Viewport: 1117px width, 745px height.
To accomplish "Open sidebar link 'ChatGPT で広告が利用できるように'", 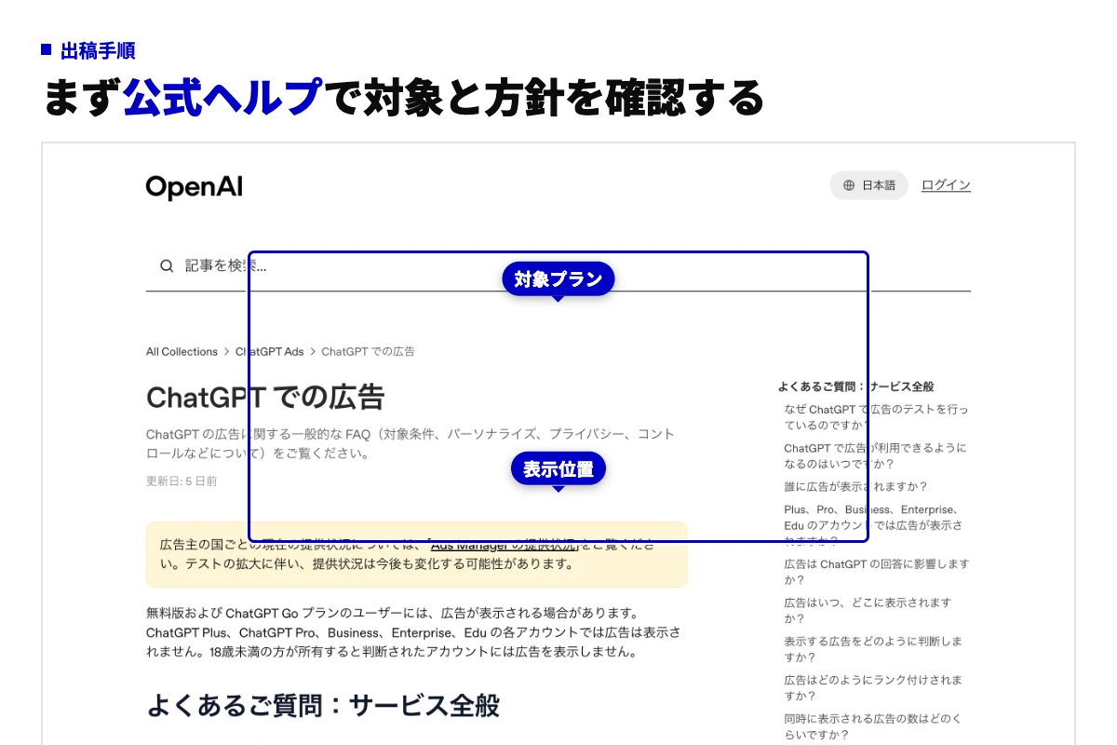I will (x=875, y=456).
